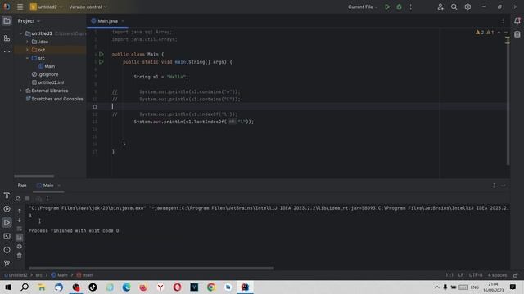
Task: Click run gutter icon beside main method
Action: coord(102,62)
